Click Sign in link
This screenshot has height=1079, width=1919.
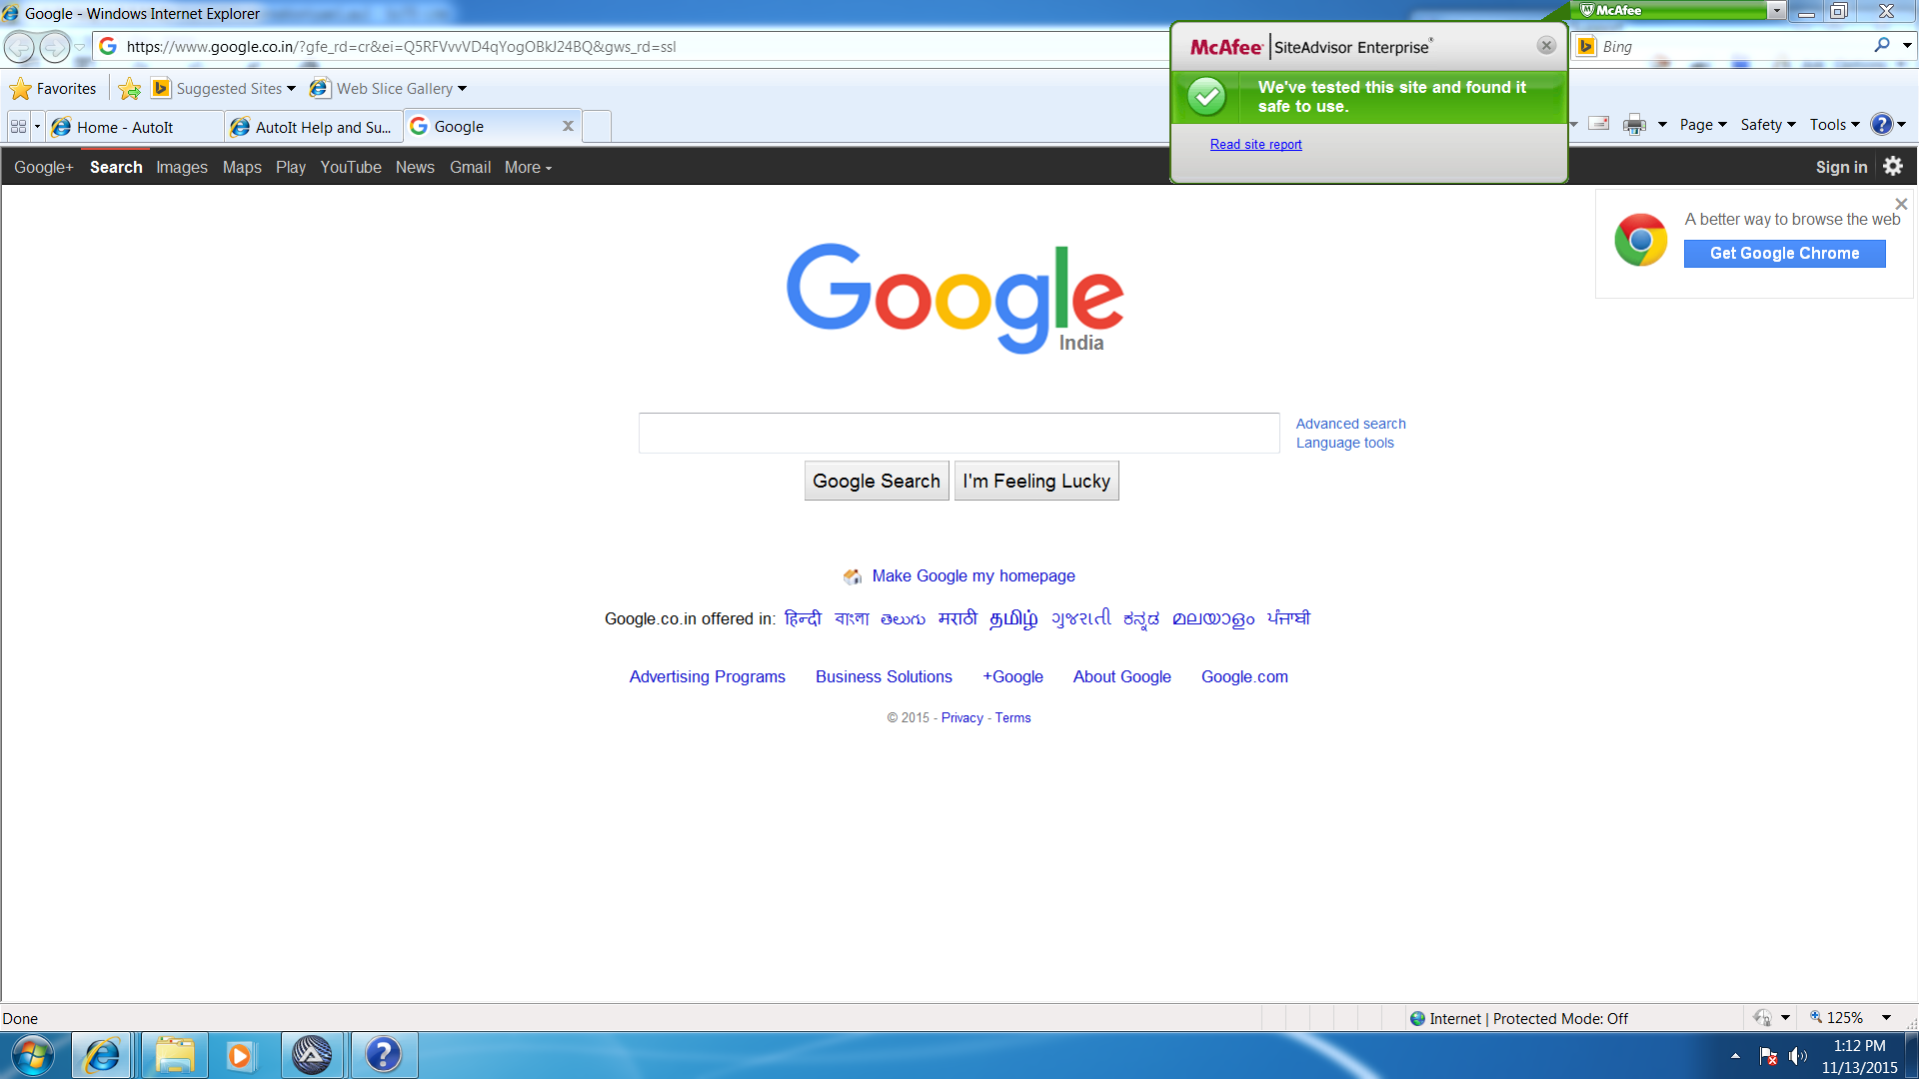[x=1841, y=167]
